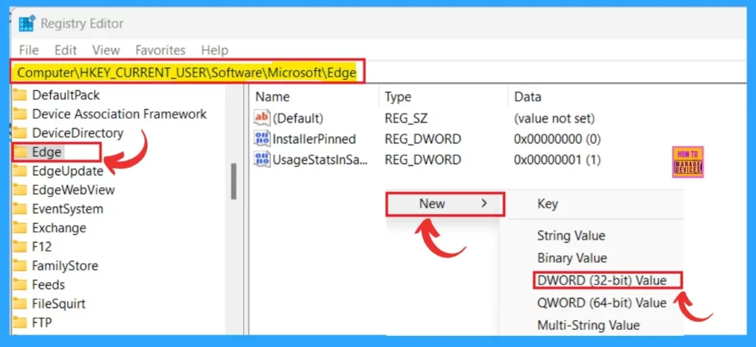The image size is (756, 347).
Task: Select the Device Association Framework key
Action: [119, 114]
